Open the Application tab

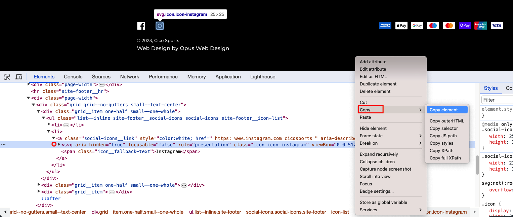228,77
